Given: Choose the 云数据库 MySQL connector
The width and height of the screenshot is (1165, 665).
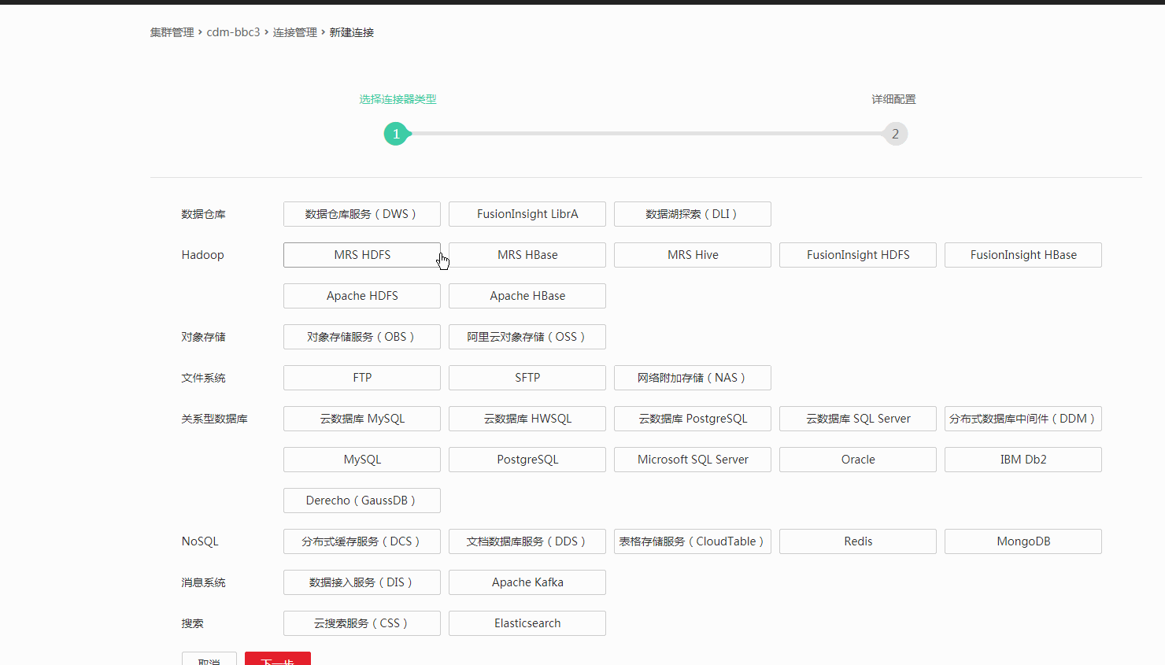Looking at the screenshot, I should click(362, 419).
